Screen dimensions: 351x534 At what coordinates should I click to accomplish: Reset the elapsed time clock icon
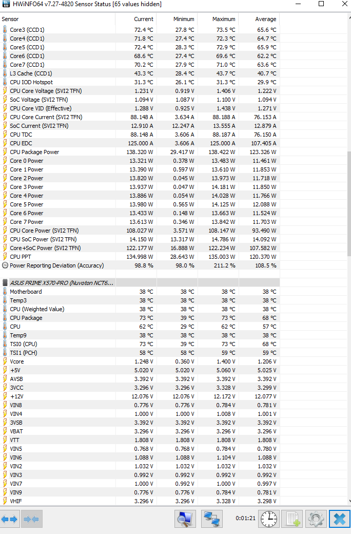pos(269,519)
